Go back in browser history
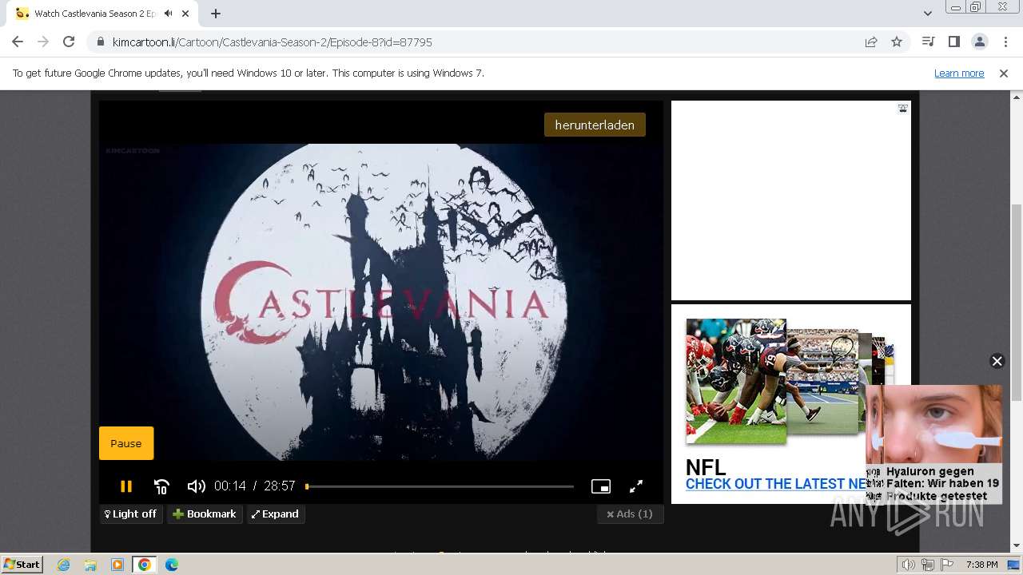The image size is (1023, 575). pos(18,42)
